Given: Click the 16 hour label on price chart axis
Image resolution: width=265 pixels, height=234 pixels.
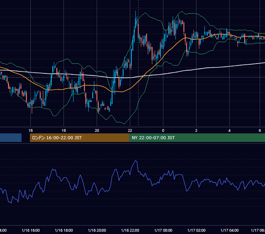Looking at the screenshot, I should [x=30, y=131].
